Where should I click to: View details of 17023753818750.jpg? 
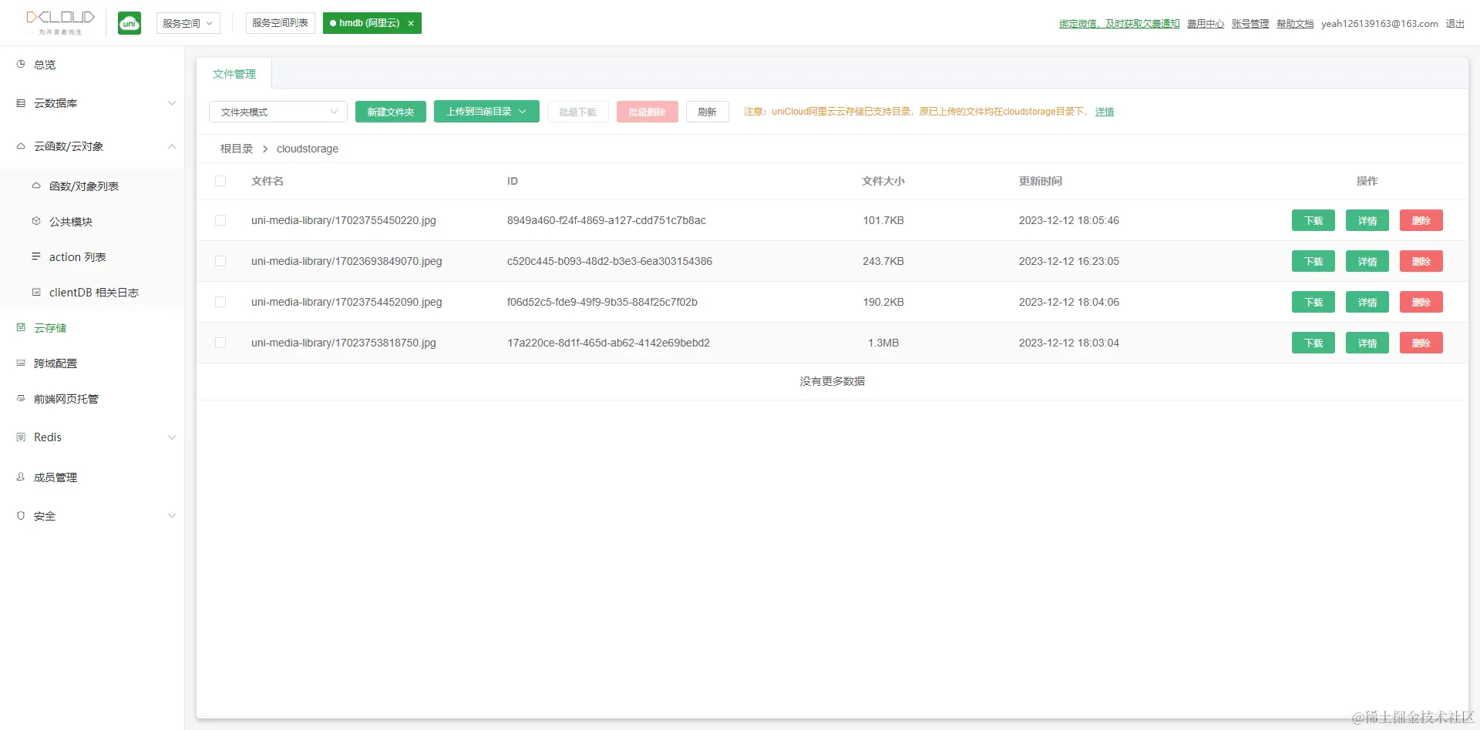(x=1367, y=343)
